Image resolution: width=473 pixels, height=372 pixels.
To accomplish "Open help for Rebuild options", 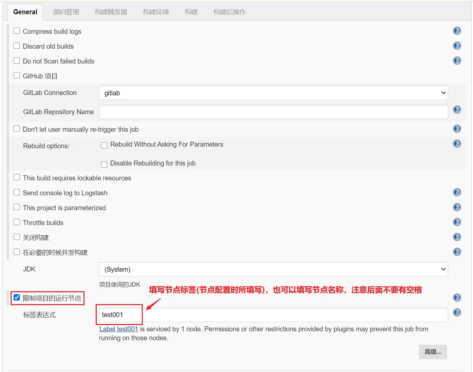I will tap(457, 144).
